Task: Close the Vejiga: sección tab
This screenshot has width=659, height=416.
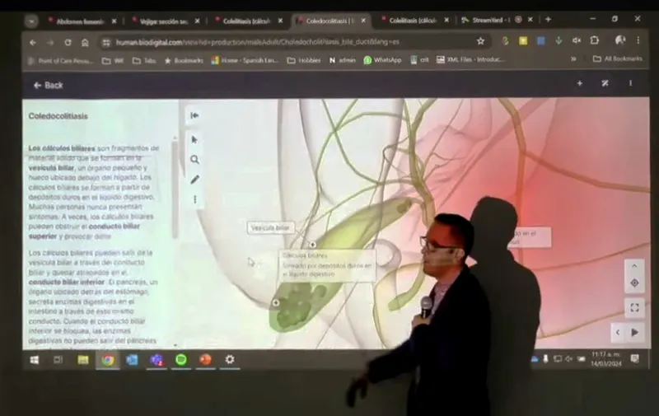Action: [x=197, y=21]
